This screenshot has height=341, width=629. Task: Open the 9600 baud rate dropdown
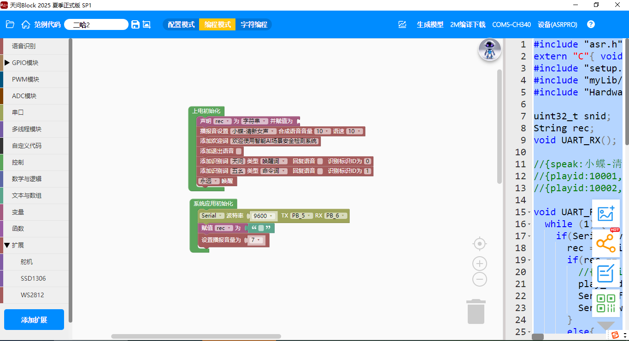click(263, 216)
